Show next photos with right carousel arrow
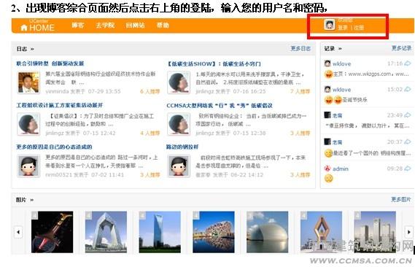The image size is (415, 267). coord(409,232)
